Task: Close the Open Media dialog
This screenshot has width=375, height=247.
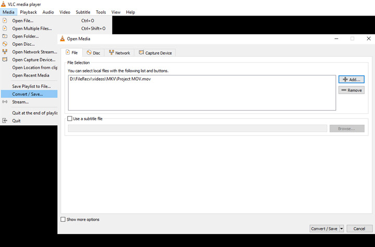Action: click(369, 38)
